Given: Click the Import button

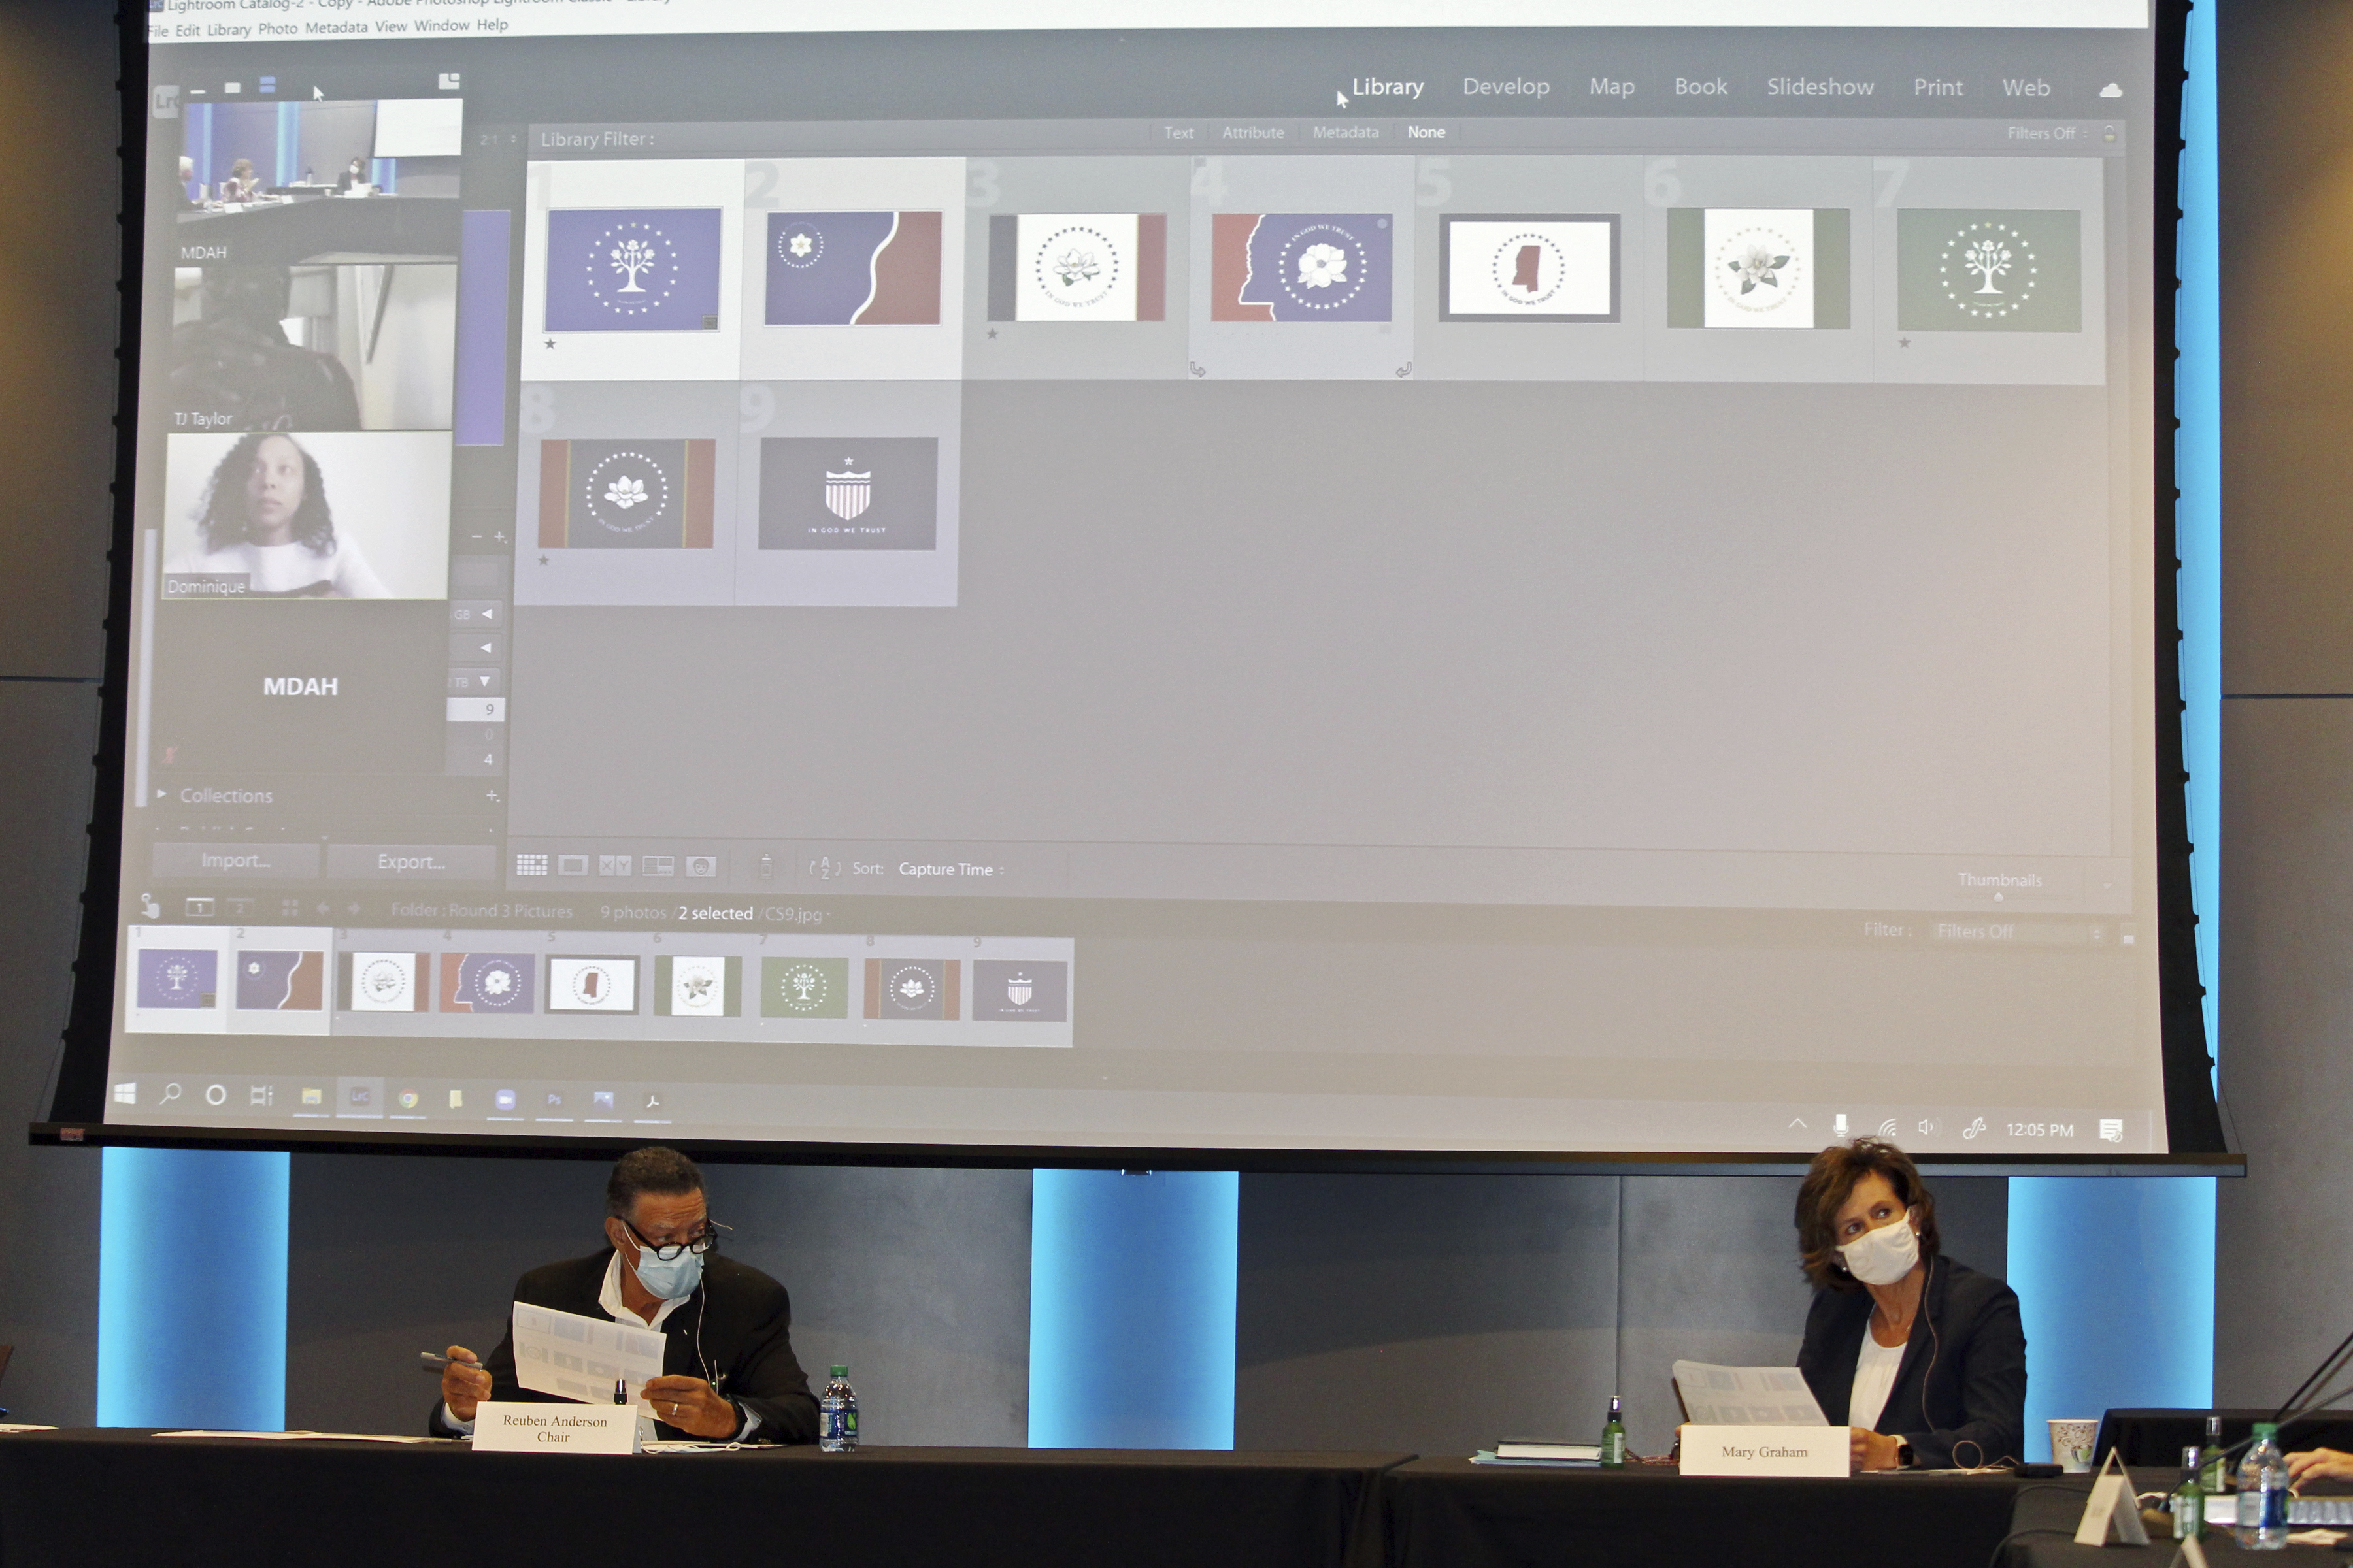Looking at the screenshot, I should point(235,860).
